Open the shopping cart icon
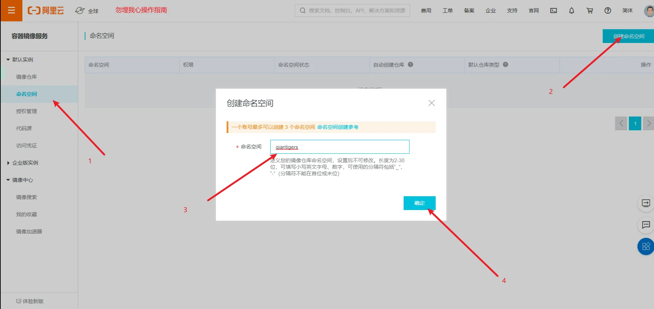 click(590, 11)
